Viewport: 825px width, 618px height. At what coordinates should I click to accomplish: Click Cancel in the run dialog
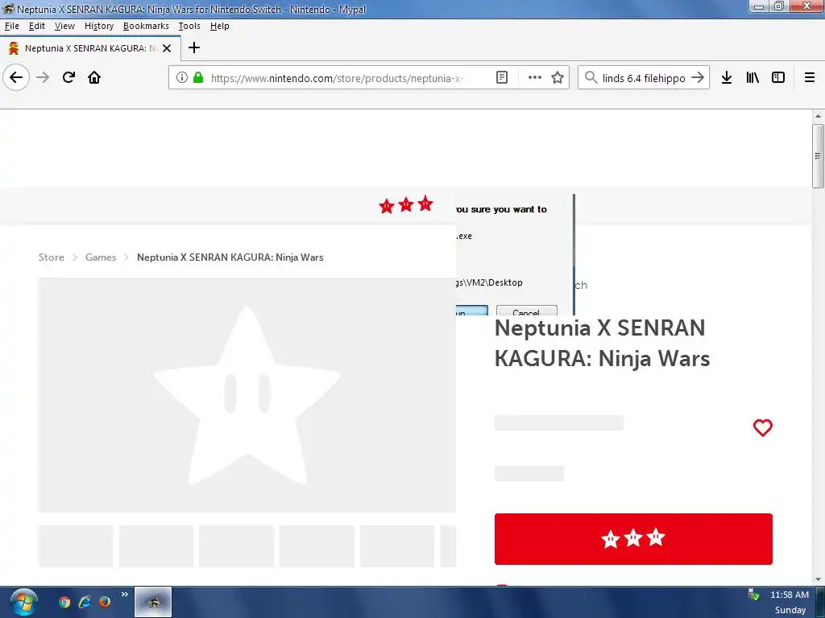pos(526,311)
